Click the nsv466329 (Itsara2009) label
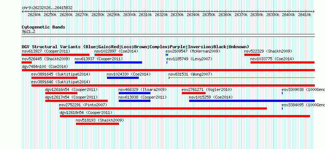Screen dimensions: 325x149 [142, 89]
